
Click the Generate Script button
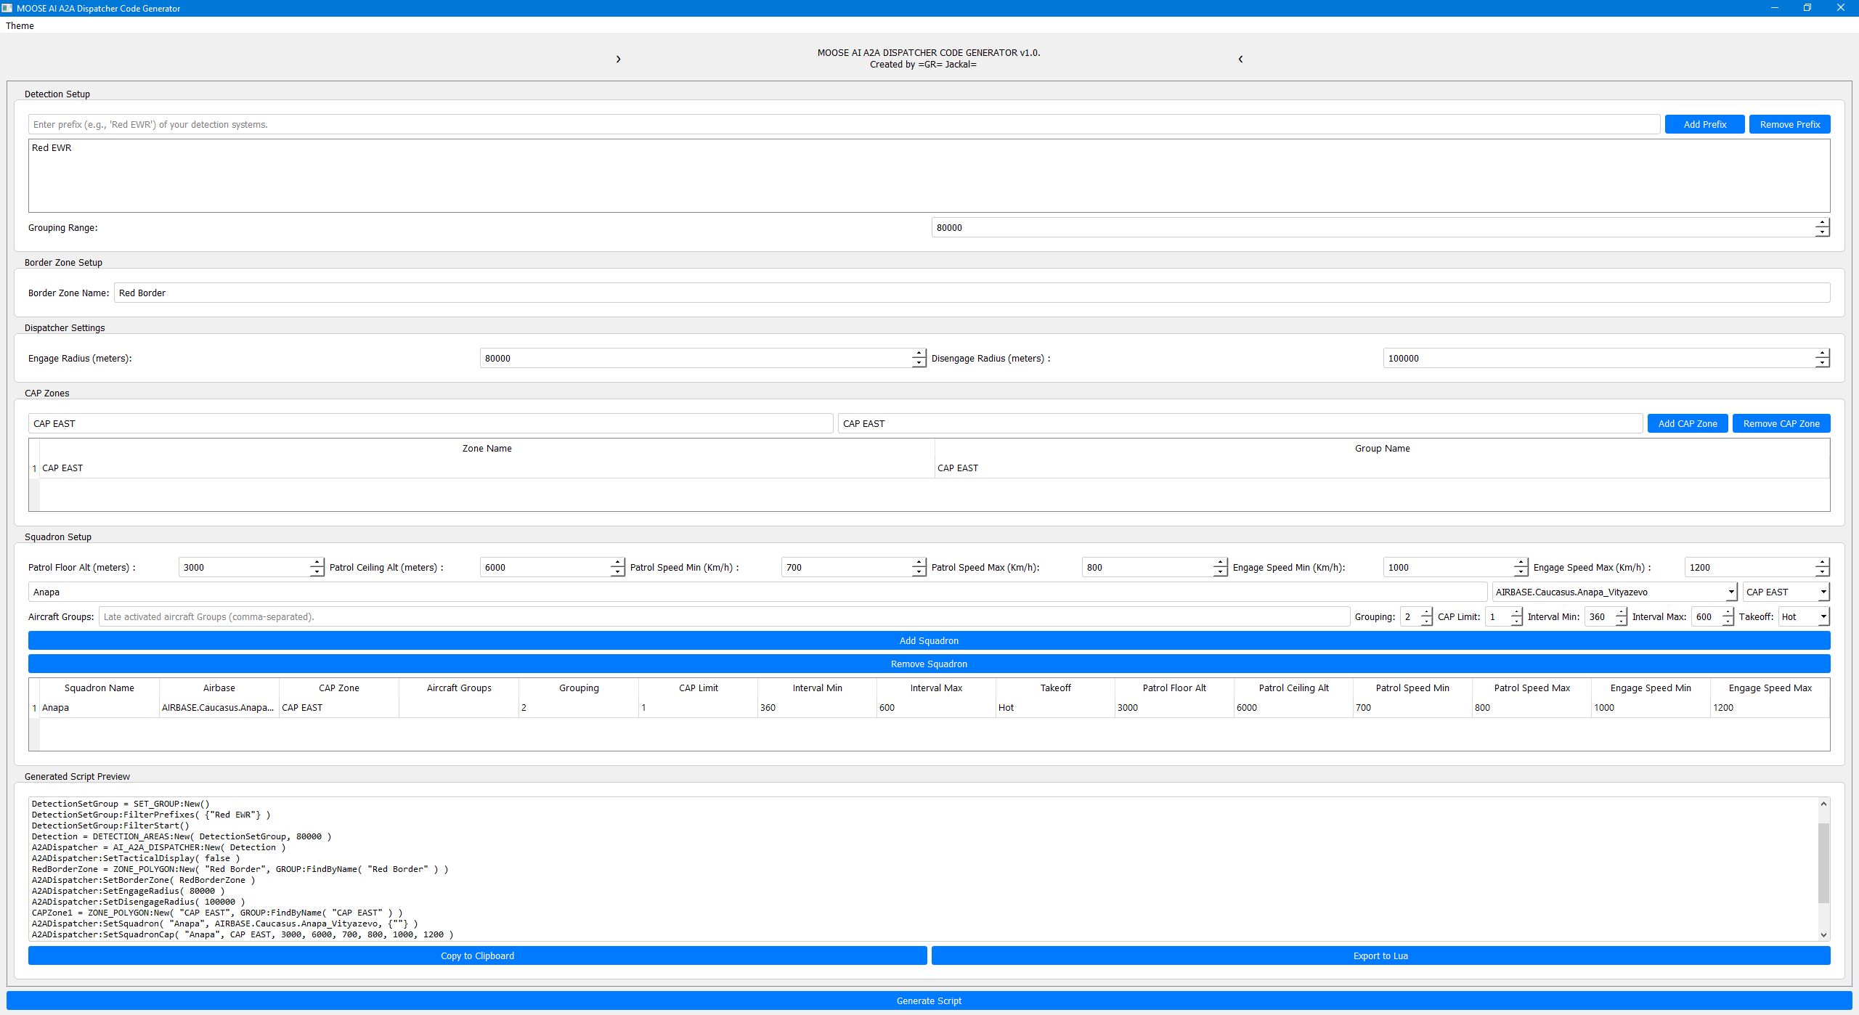pyautogui.click(x=929, y=1000)
